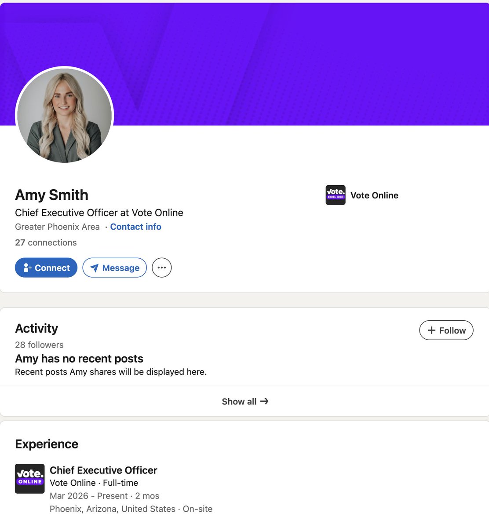The height and width of the screenshot is (528, 489).
Task: Send a message via Message button text
Action: (121, 268)
